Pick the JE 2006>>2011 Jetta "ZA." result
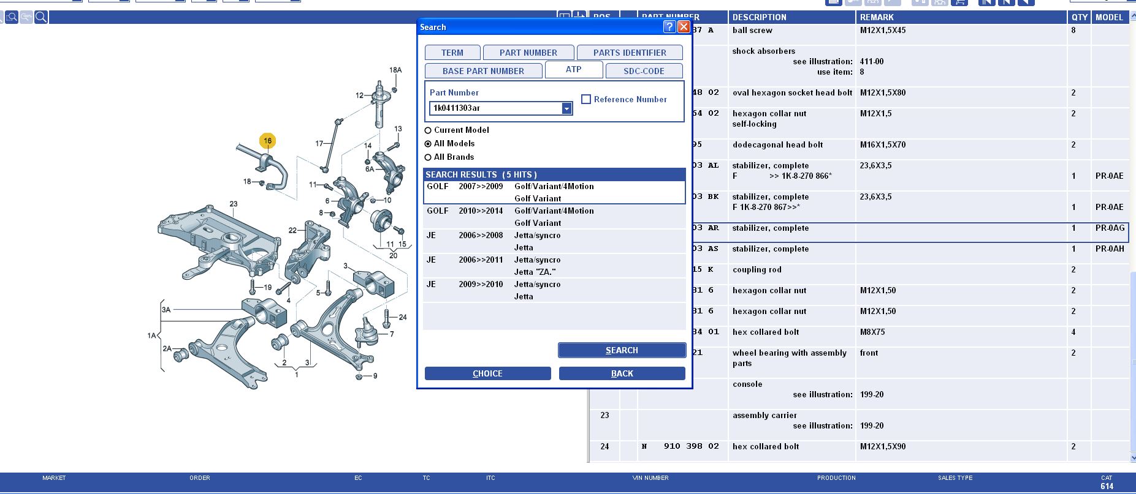1136x494 pixels. 554,266
